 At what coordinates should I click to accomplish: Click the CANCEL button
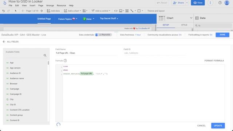click(201, 126)
